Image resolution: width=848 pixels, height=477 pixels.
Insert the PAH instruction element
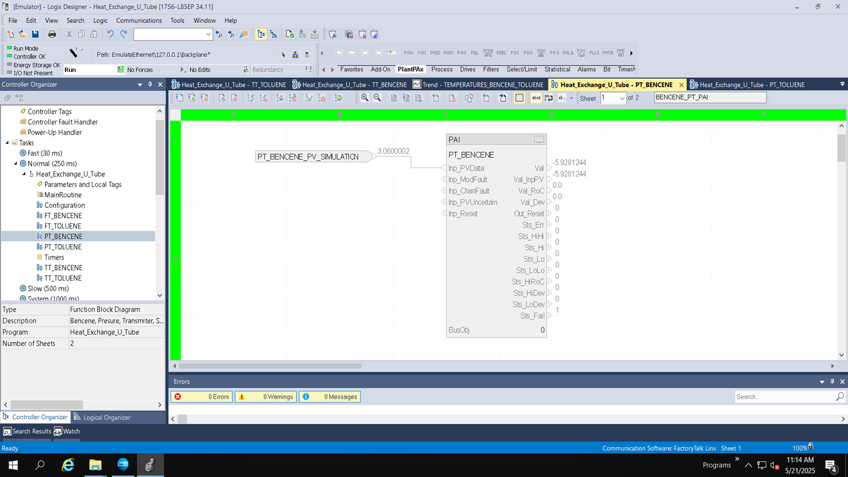click(408, 53)
